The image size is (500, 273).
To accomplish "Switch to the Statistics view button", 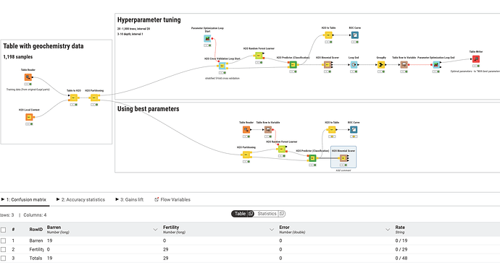I will pyautogui.click(x=270, y=214).
